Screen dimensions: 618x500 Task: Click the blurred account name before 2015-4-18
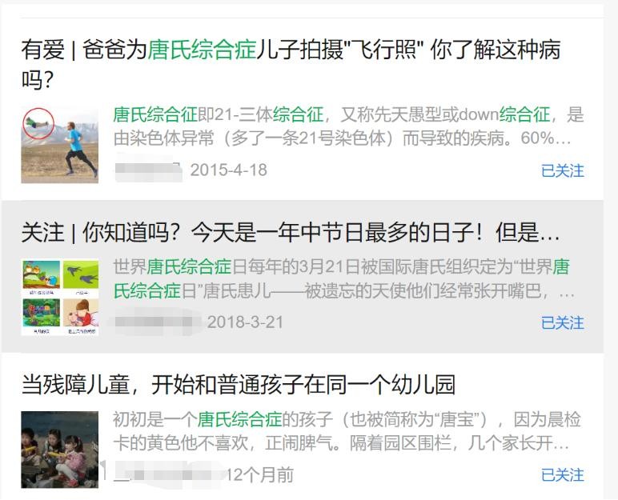149,170
